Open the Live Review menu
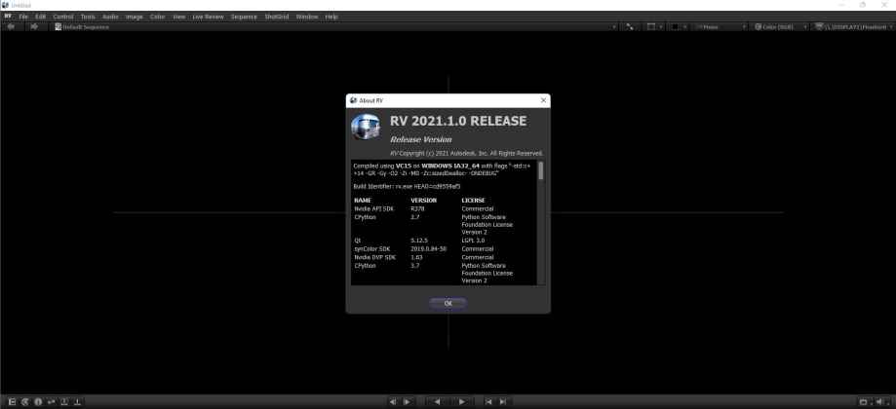 point(207,17)
